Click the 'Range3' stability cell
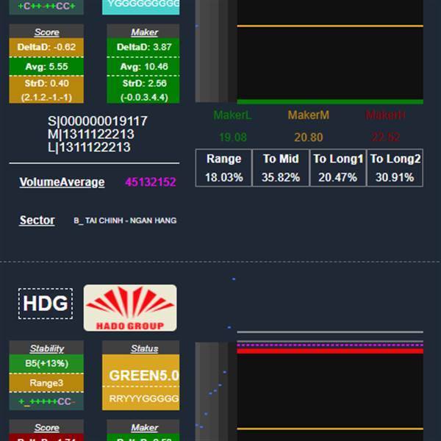The height and width of the screenshot is (441, 441). point(46,383)
